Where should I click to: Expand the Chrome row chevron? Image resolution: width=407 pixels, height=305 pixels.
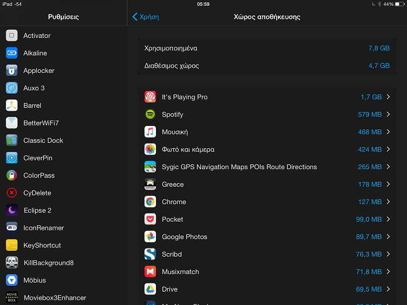tap(388, 202)
